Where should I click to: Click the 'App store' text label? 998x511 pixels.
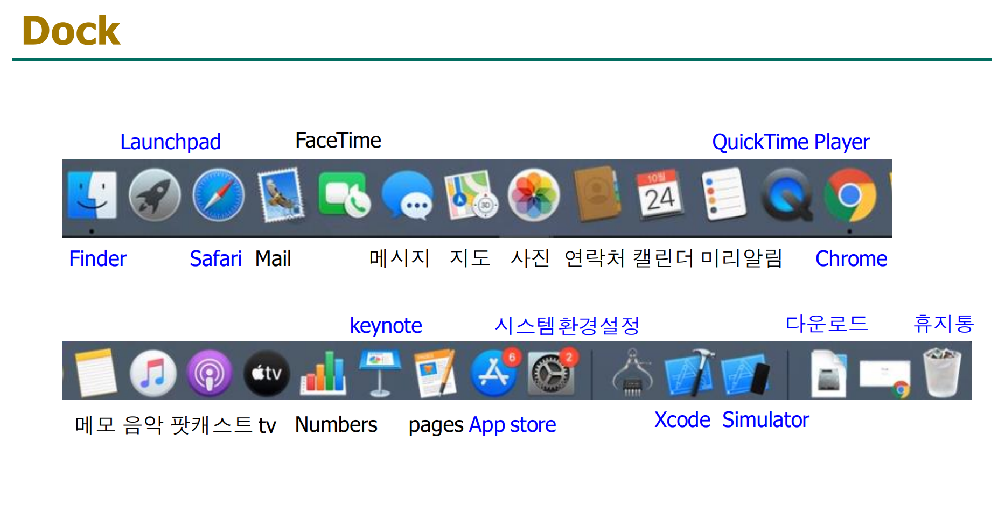click(512, 425)
